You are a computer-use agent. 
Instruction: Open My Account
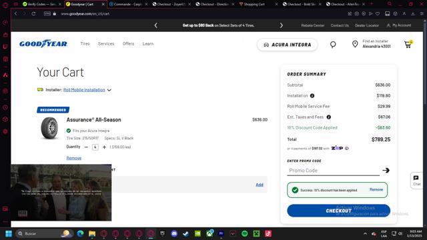[x=399, y=25]
